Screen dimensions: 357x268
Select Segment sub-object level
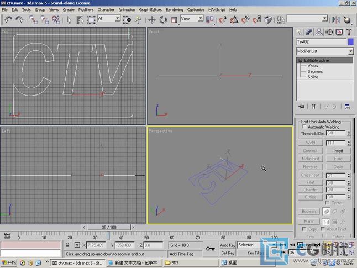click(315, 71)
